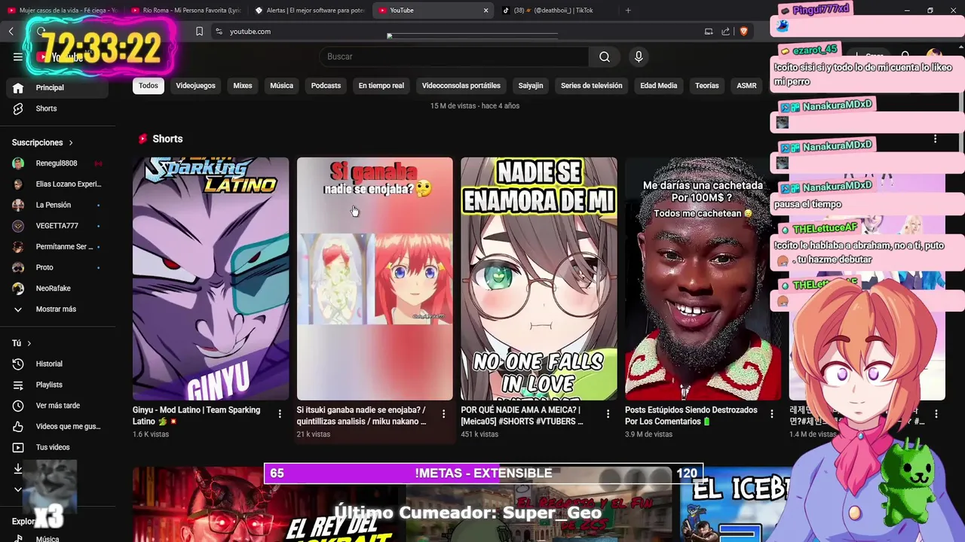The width and height of the screenshot is (965, 542).
Task: Switch to the Mujer casos de la vida tab
Action: tap(62, 11)
